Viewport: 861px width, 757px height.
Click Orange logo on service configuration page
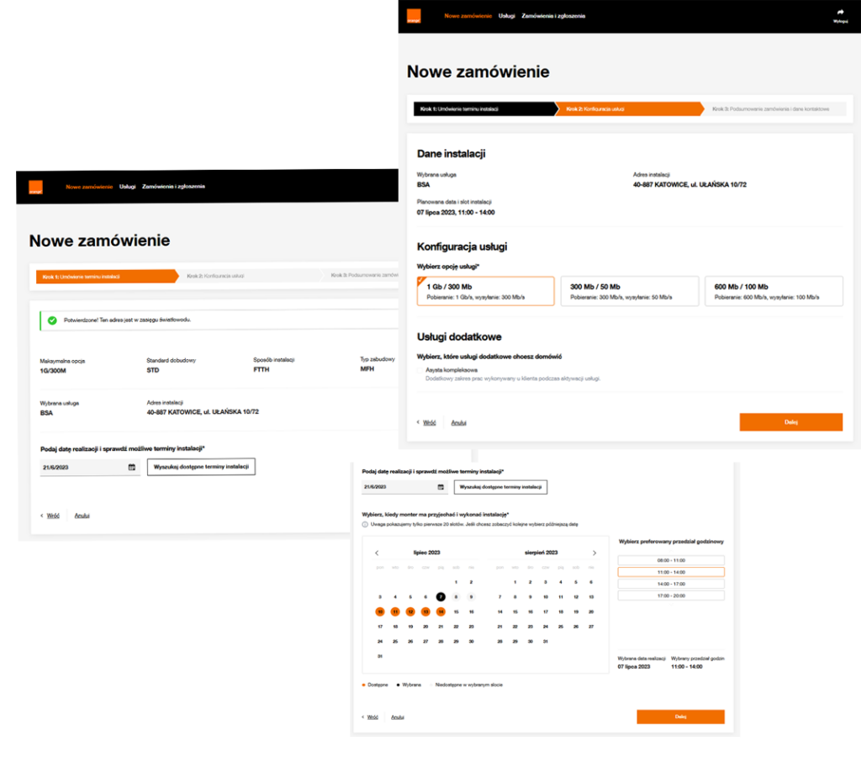point(413,15)
